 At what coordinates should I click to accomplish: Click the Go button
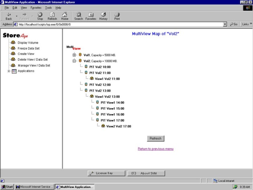pos(234,24)
